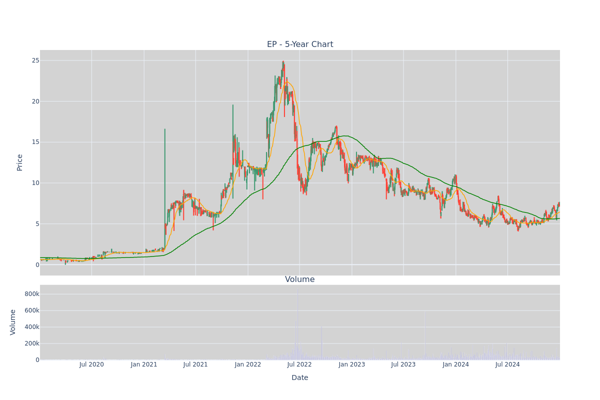Click the price tick label '20'

click(35, 101)
